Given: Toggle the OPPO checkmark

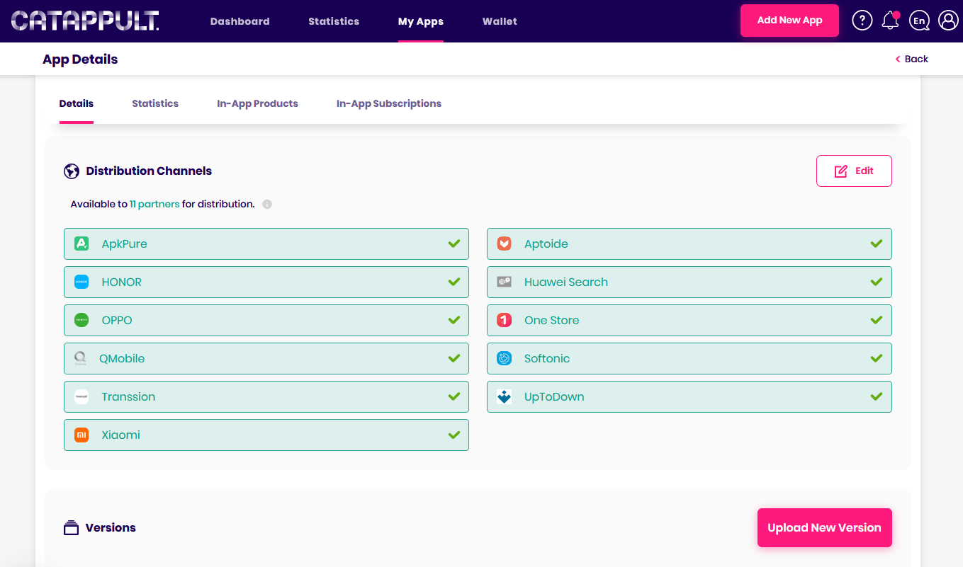Looking at the screenshot, I should point(454,320).
